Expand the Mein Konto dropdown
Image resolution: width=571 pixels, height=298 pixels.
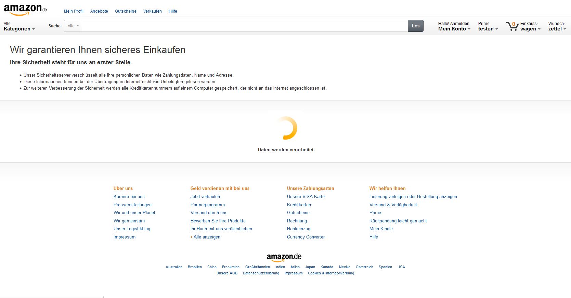point(454,26)
